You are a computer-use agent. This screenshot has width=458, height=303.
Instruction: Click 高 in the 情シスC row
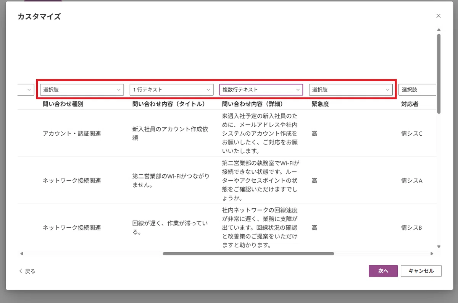tap(314, 134)
